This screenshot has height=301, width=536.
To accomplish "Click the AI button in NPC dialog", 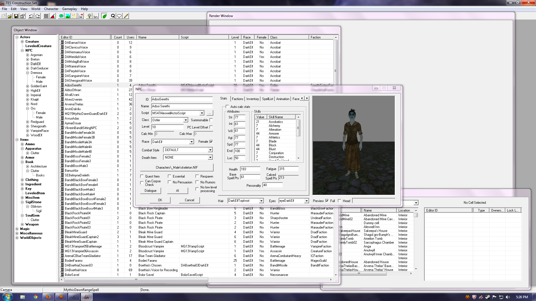I will tap(178, 190).
